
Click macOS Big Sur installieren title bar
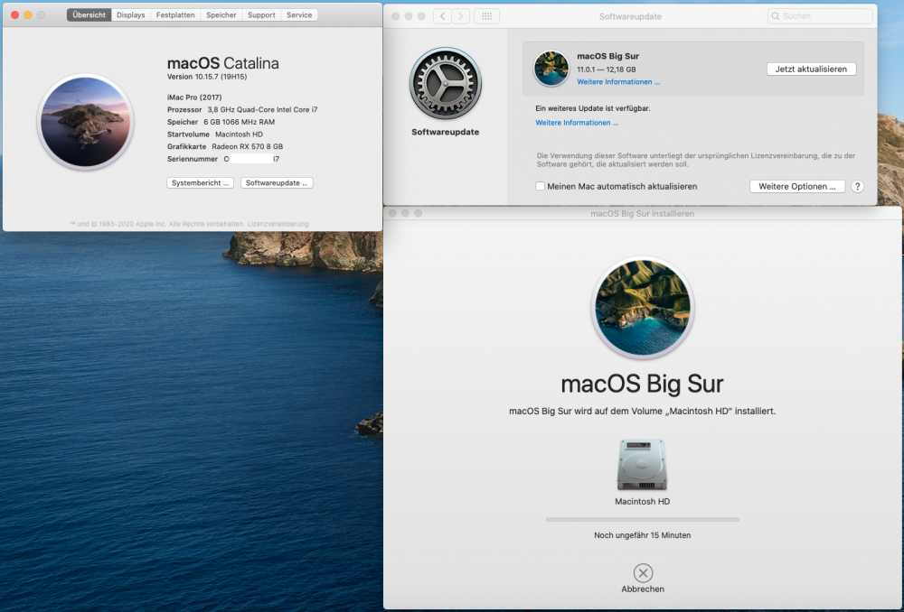642,214
